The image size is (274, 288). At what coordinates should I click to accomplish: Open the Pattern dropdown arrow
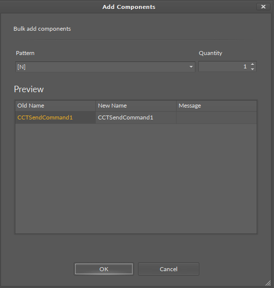point(191,67)
